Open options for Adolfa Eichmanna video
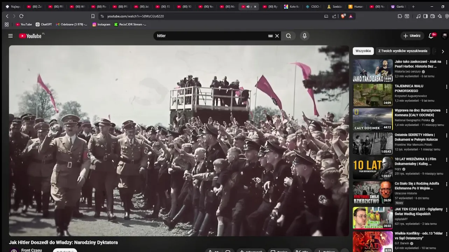 [x=446, y=184]
